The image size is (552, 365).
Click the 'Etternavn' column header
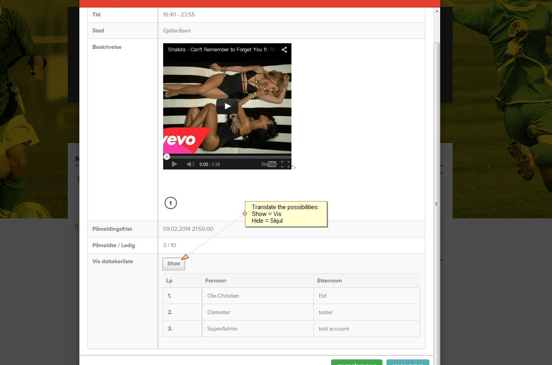pyautogui.click(x=330, y=280)
